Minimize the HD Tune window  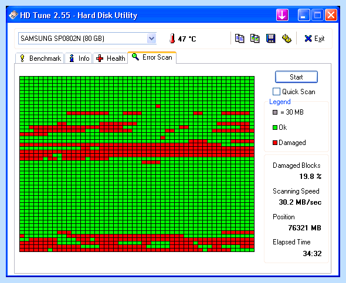(x=303, y=15)
